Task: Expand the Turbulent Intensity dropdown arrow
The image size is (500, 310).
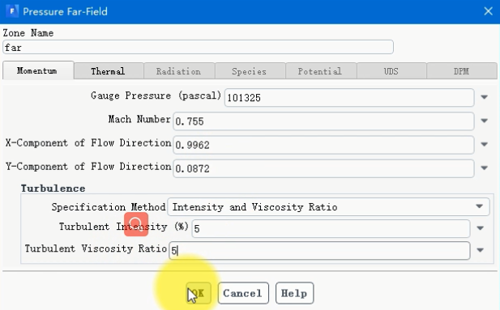Action: click(481, 228)
